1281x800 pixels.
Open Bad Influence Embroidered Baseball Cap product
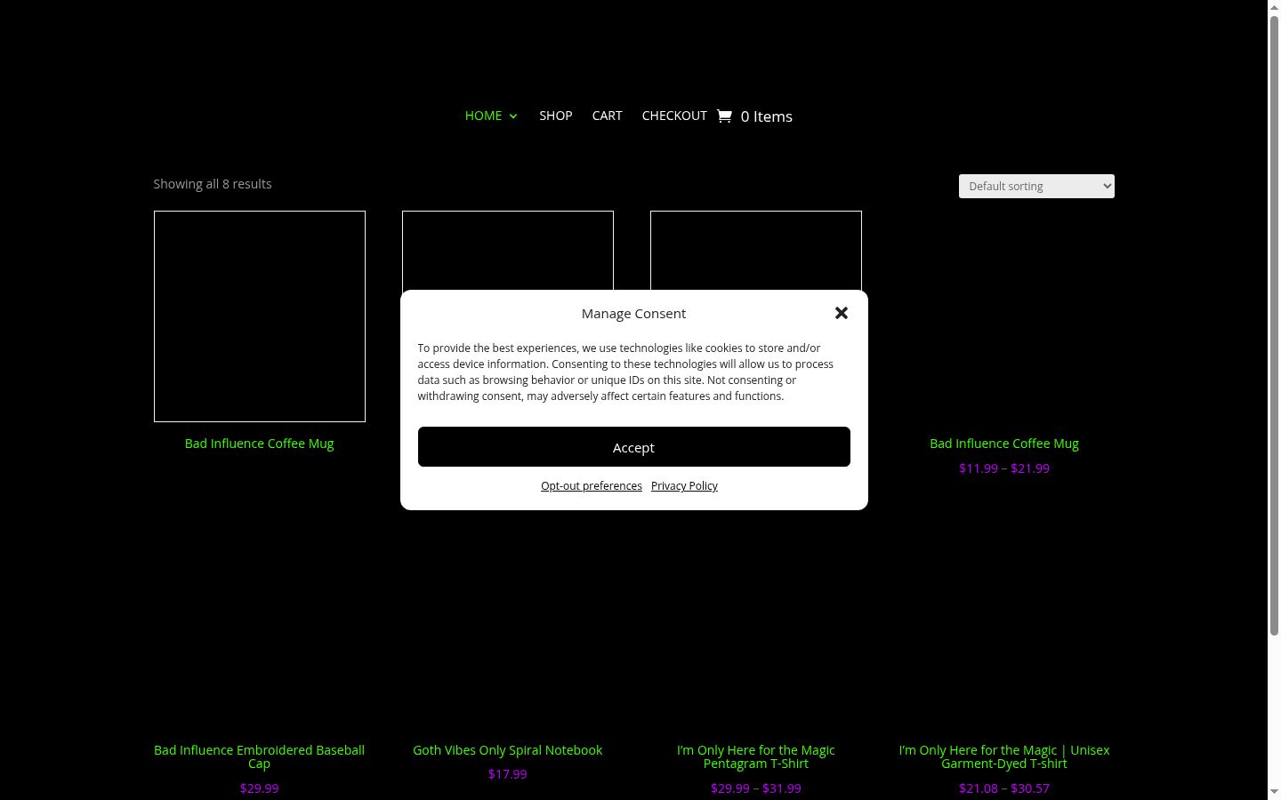click(259, 756)
